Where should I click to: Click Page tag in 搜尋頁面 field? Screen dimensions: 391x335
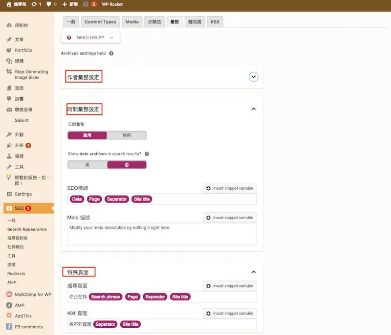[x=132, y=297]
